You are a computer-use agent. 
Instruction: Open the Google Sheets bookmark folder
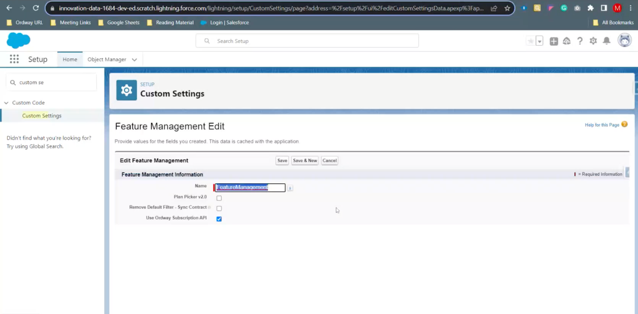119,23
